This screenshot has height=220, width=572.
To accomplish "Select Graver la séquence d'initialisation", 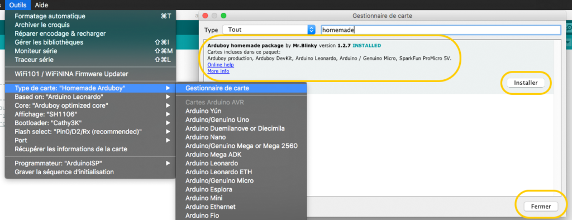I will click(90, 172).
